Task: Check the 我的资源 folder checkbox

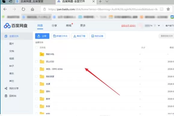Action: [36, 76]
